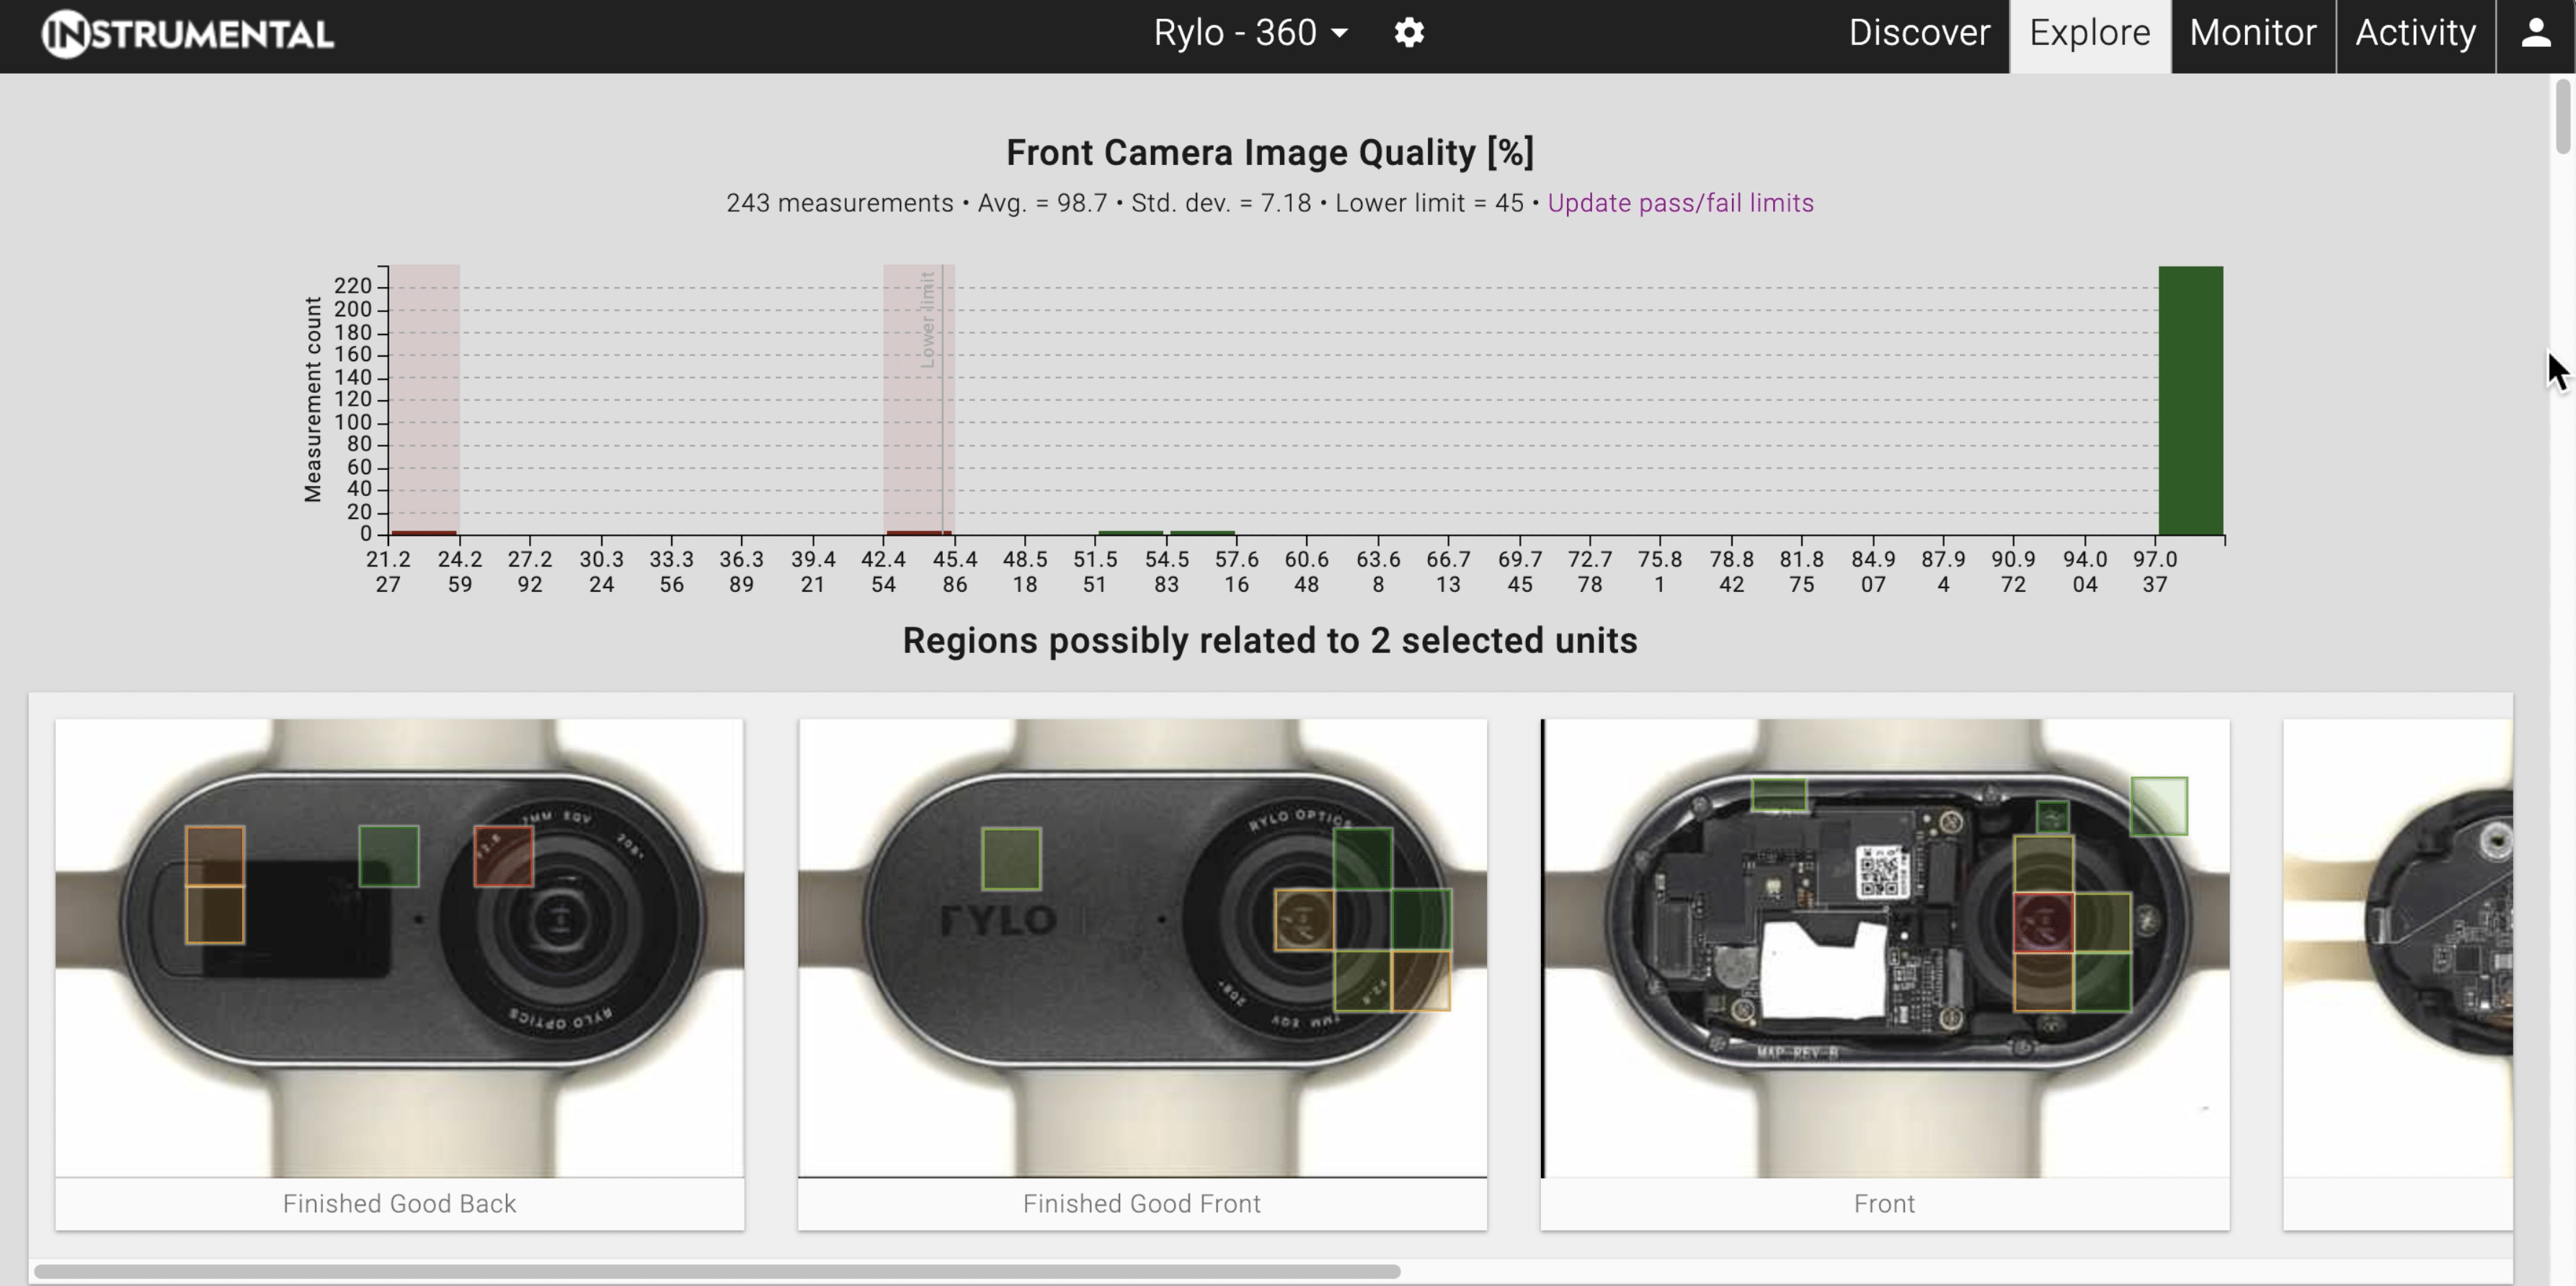Image resolution: width=2576 pixels, height=1286 pixels.
Task: Click the 243 measurements text
Action: point(839,203)
